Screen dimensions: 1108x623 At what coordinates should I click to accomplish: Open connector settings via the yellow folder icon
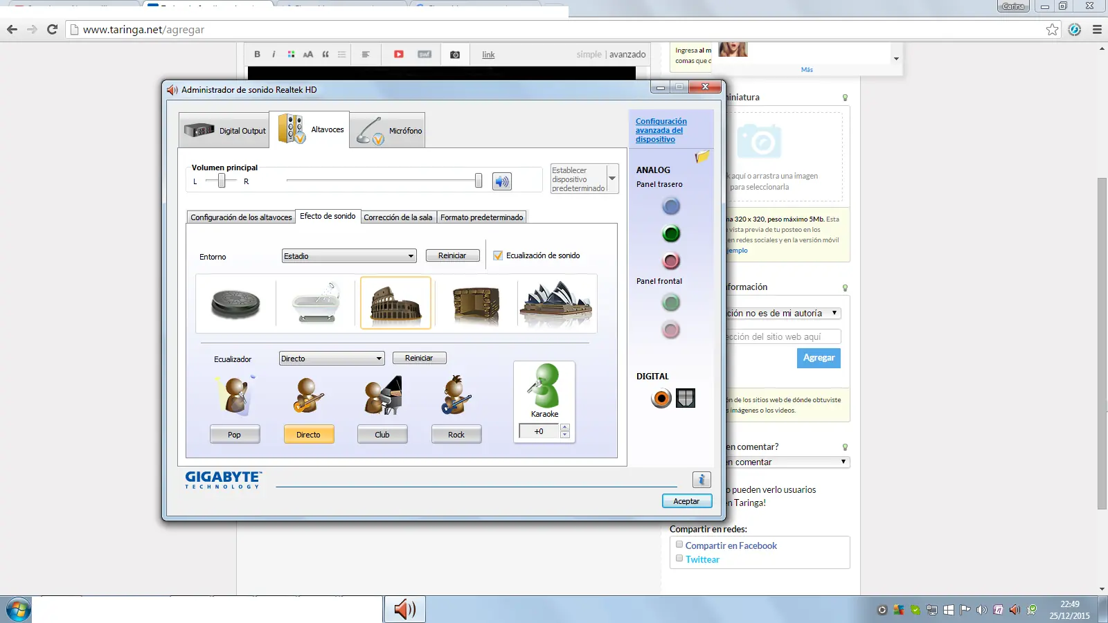click(x=702, y=156)
